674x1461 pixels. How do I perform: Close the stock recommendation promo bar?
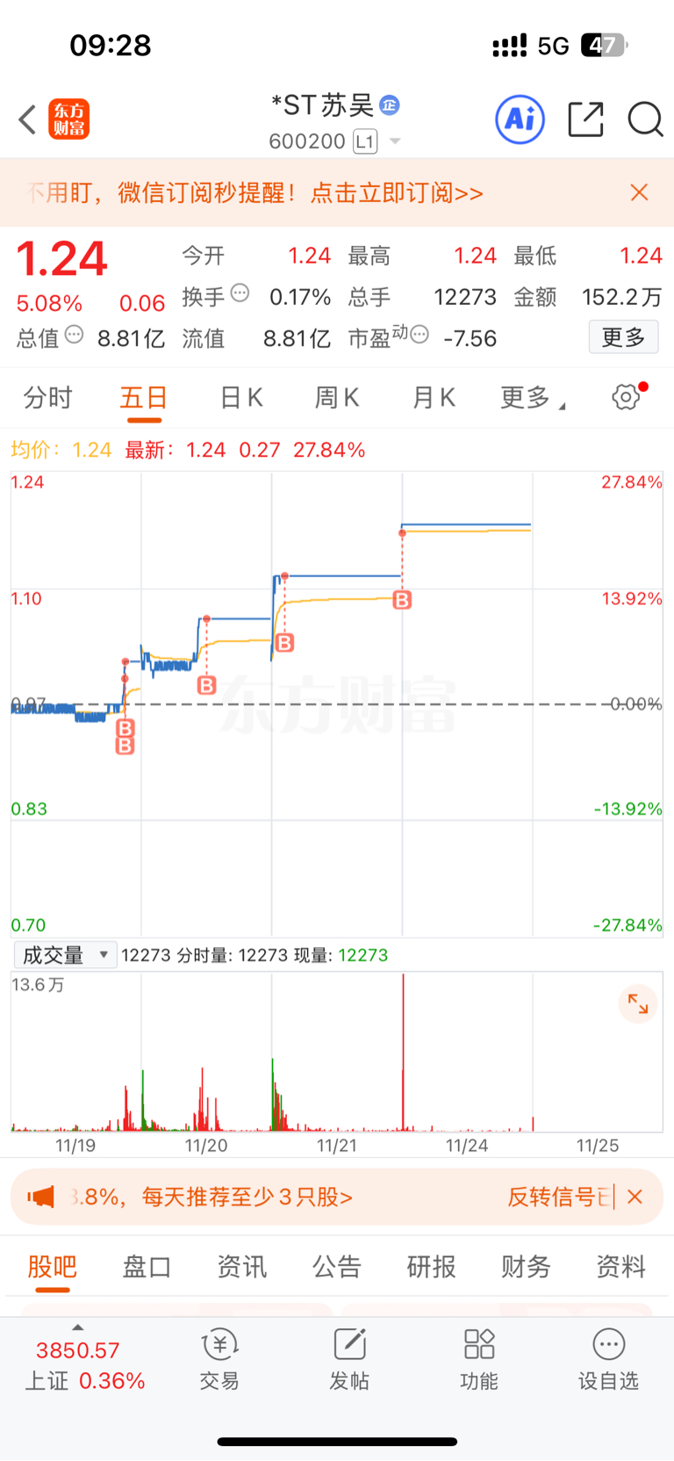(x=635, y=1197)
